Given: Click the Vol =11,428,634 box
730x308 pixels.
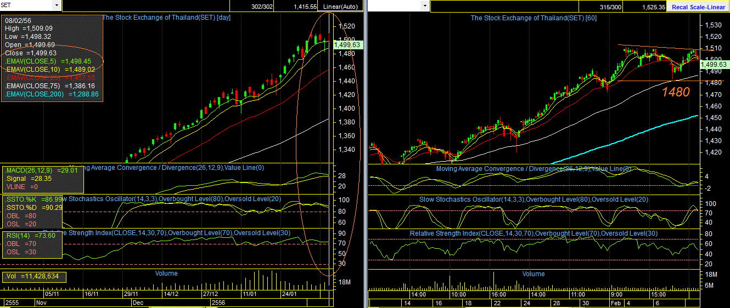Looking at the screenshot, I should 34,276.
